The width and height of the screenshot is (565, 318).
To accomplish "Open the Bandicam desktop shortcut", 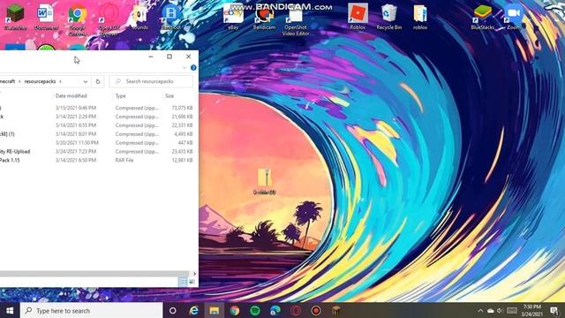I will click(264, 18).
